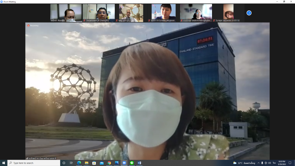Open the volume control in the system tray
The height and width of the screenshot is (166, 295).
point(269,163)
